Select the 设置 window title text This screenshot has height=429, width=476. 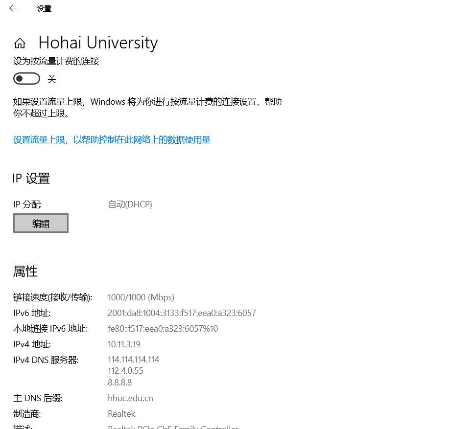pos(44,9)
